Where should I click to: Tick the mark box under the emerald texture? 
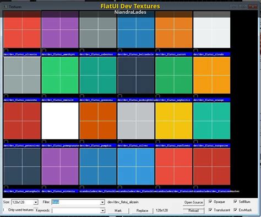[44, 96]
